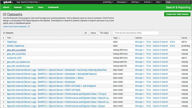192x108 pixels.
Task: Select the This App's filter toggle
Action: 104,33
